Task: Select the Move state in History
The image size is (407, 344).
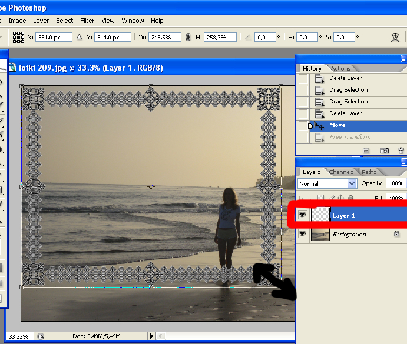Action: [358, 125]
